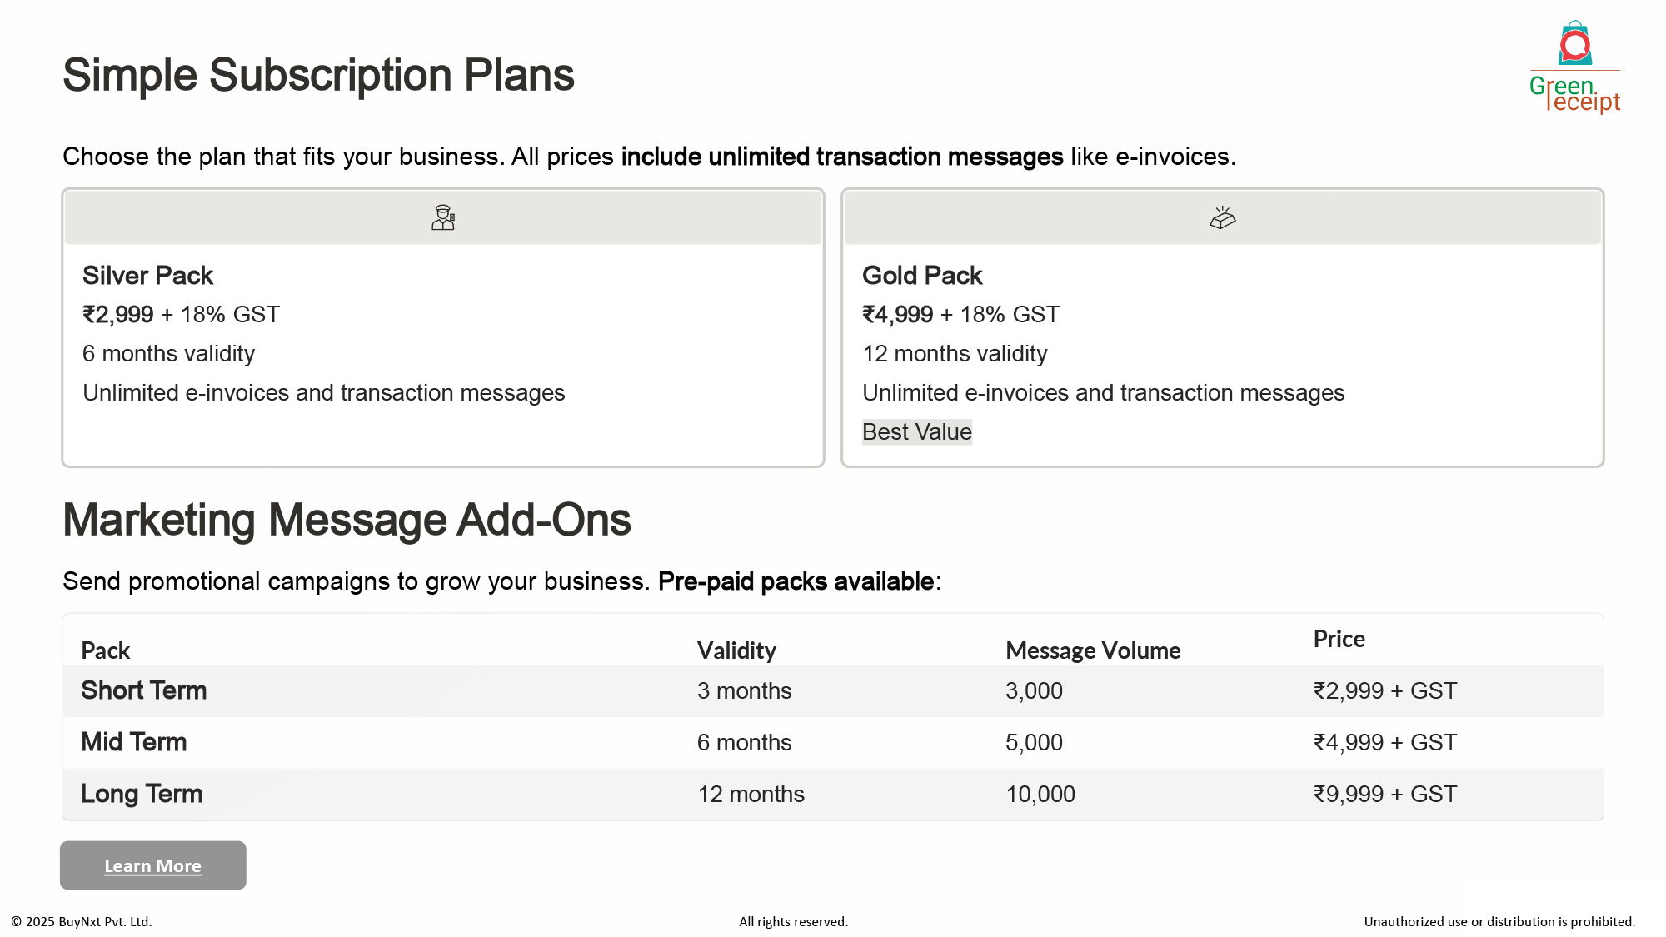This screenshot has width=1666, height=937.
Task: Click the Message Volume column header
Action: click(x=1093, y=650)
